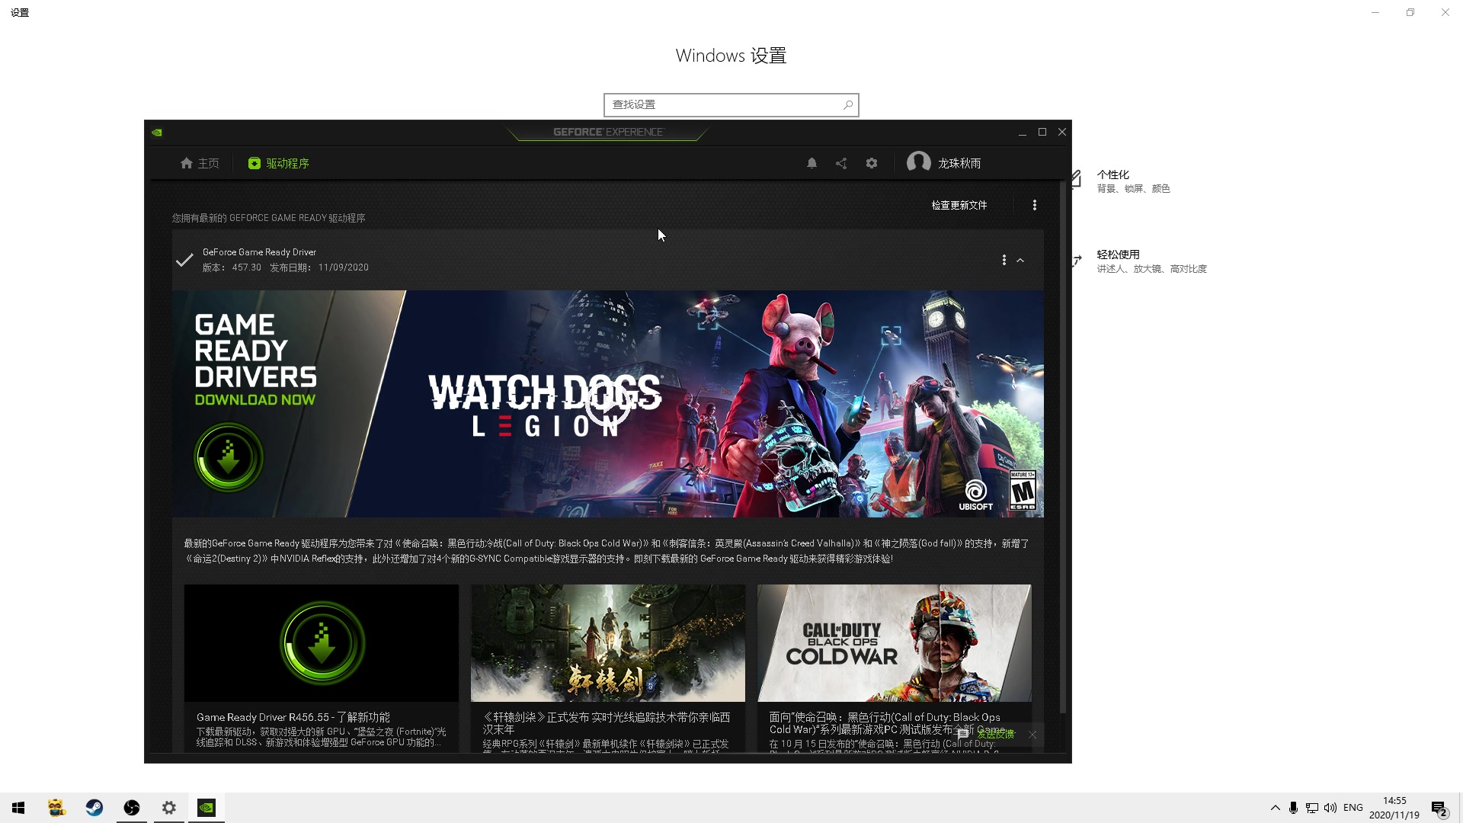Open 个性化 personalization settings link

[x=1112, y=175]
